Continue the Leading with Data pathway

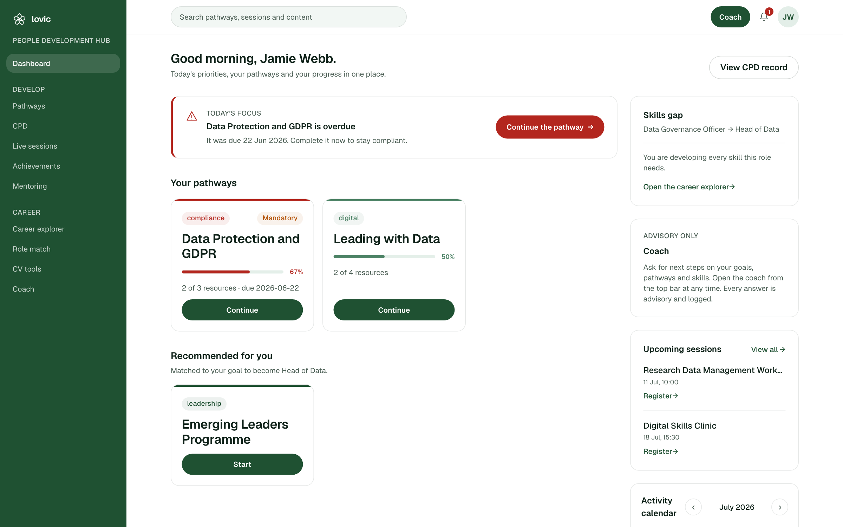click(394, 310)
